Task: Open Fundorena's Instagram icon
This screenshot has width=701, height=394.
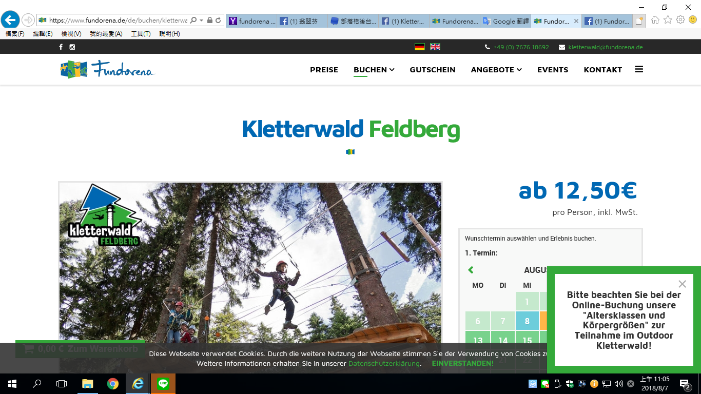Action: pos(72,47)
